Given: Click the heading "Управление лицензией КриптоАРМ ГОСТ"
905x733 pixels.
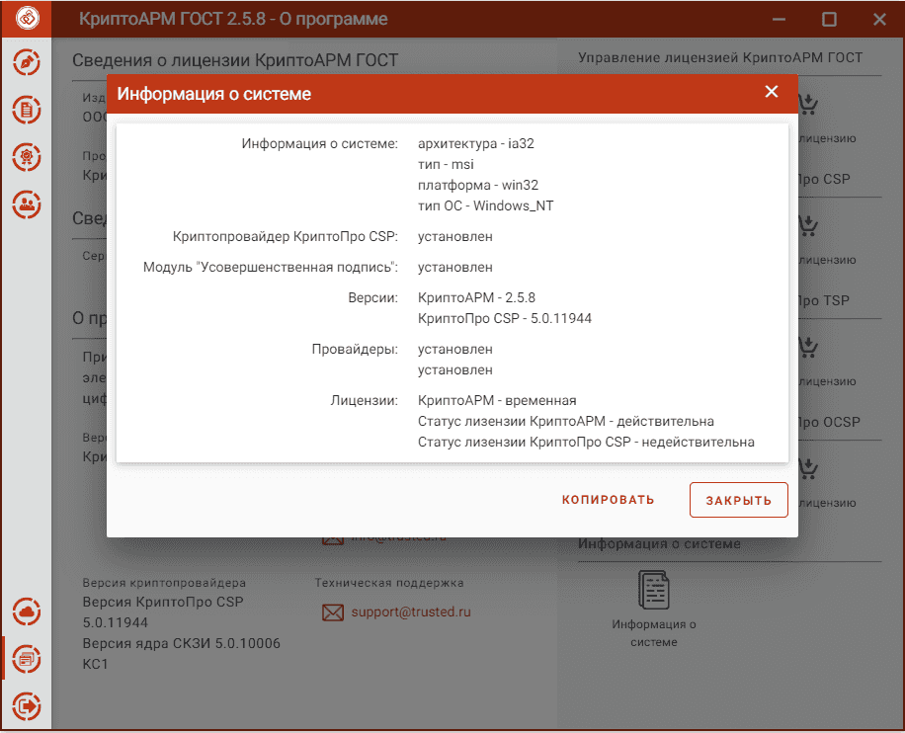Looking at the screenshot, I should (x=720, y=57).
